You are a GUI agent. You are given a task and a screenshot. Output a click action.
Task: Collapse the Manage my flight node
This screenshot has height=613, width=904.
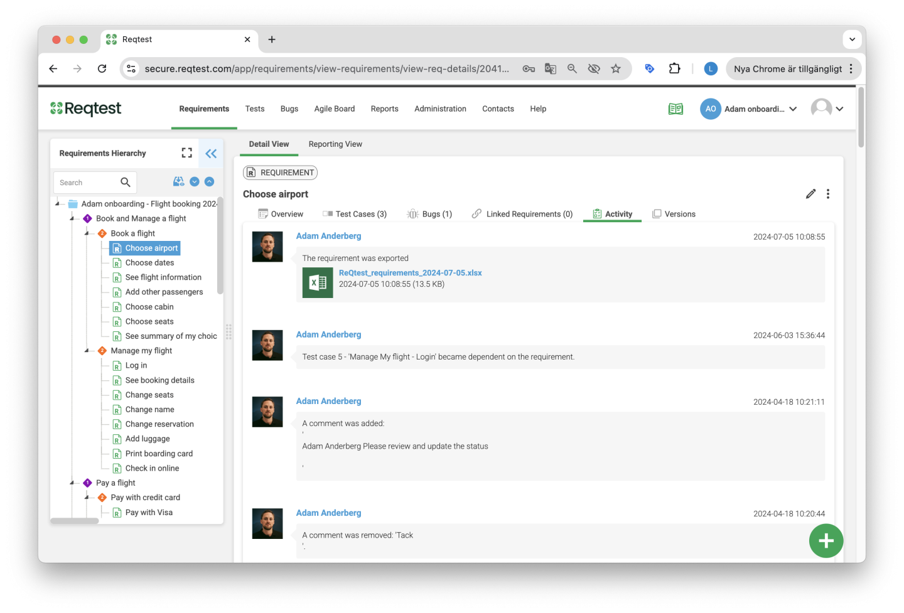tap(87, 351)
